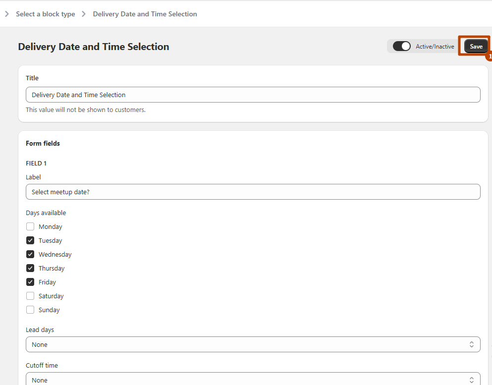This screenshot has height=385, width=492.
Task: Disable Thursday availability
Action: coord(30,268)
